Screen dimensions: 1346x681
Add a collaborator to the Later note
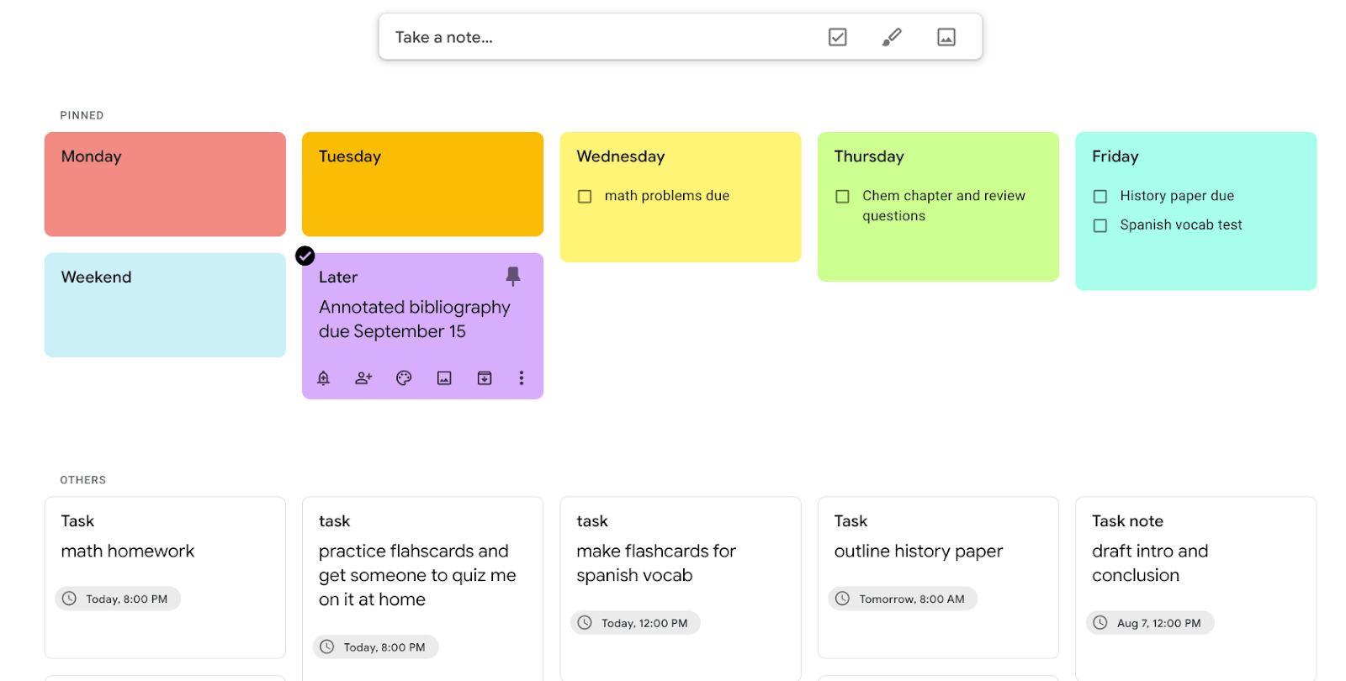(363, 378)
